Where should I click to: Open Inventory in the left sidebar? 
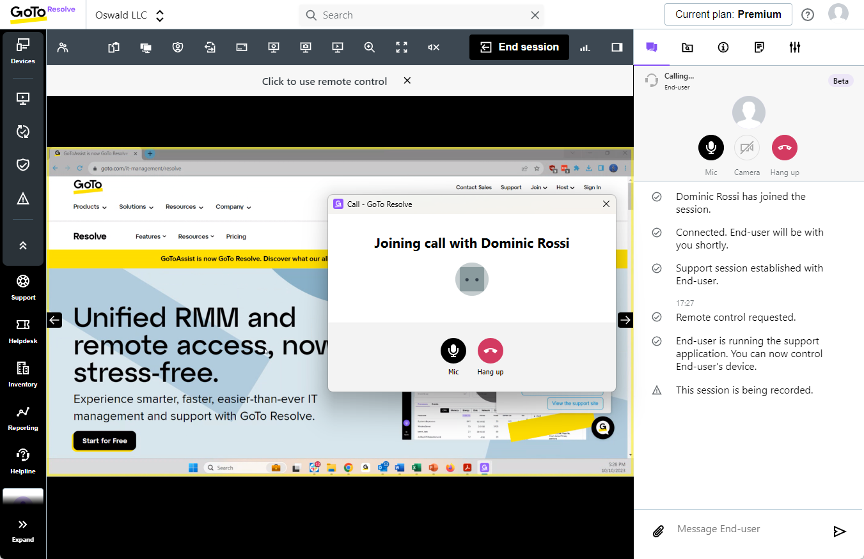pyautogui.click(x=23, y=374)
